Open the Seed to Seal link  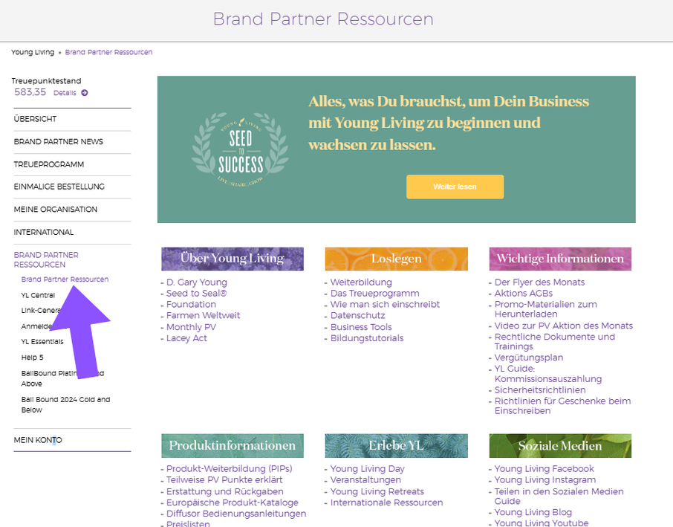click(196, 294)
